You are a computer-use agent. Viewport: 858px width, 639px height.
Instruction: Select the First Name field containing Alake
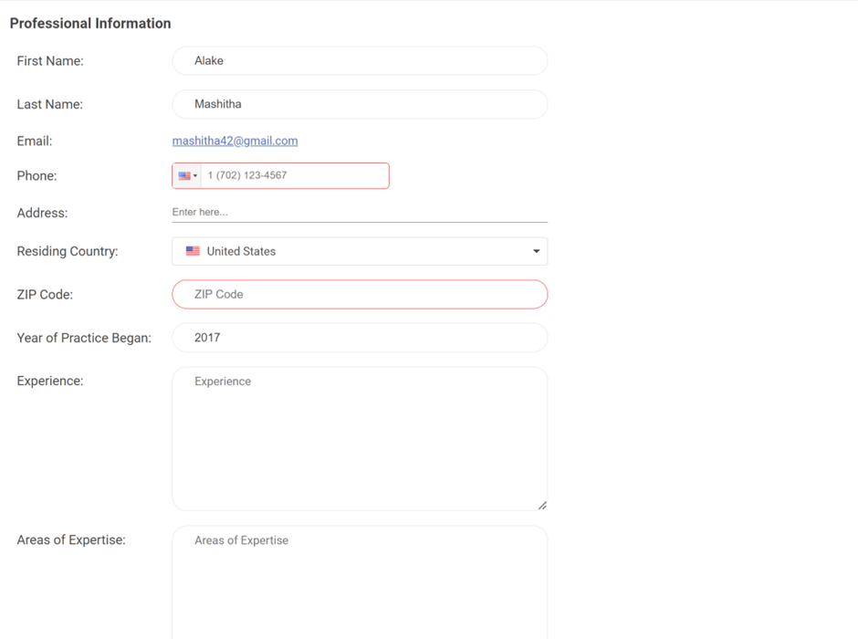click(360, 60)
